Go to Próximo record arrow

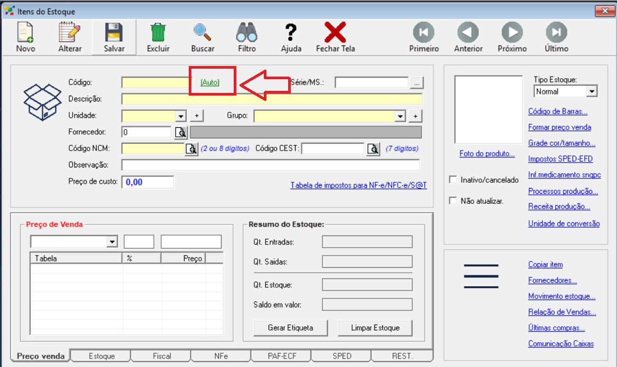[512, 33]
